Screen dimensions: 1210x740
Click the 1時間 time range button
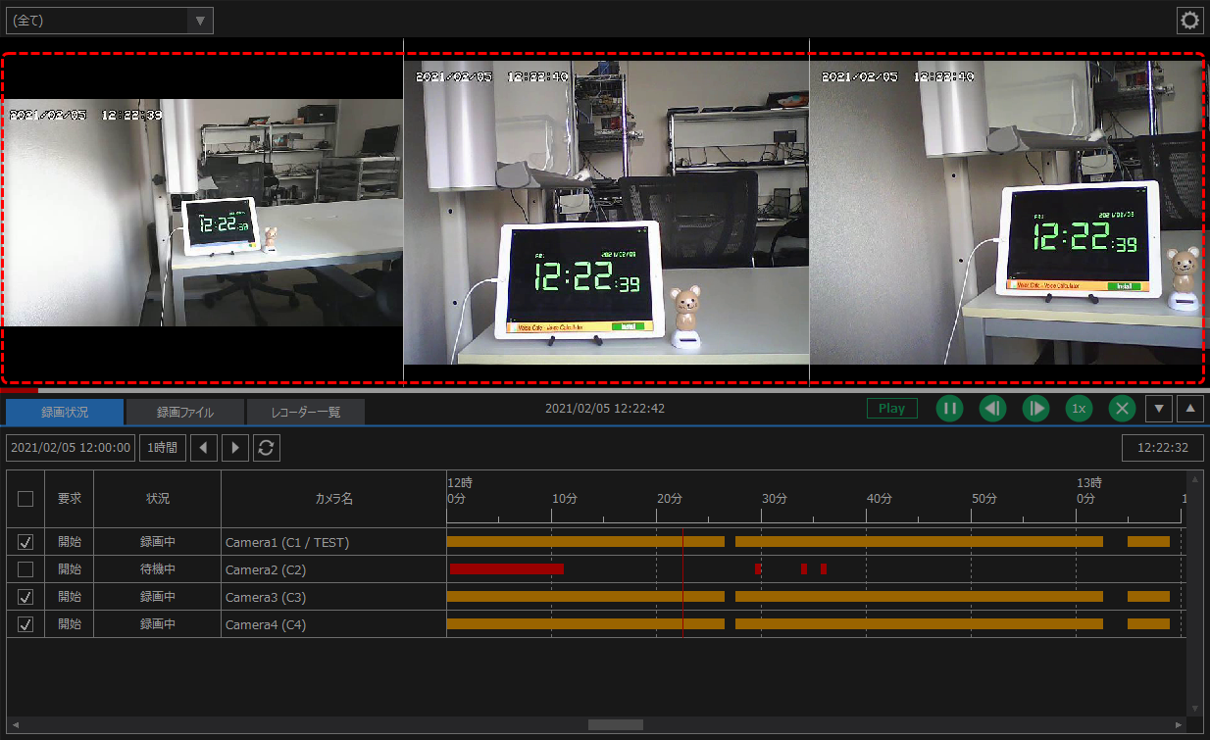pos(162,447)
